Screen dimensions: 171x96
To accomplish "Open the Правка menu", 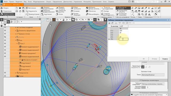I will point(11,2).
